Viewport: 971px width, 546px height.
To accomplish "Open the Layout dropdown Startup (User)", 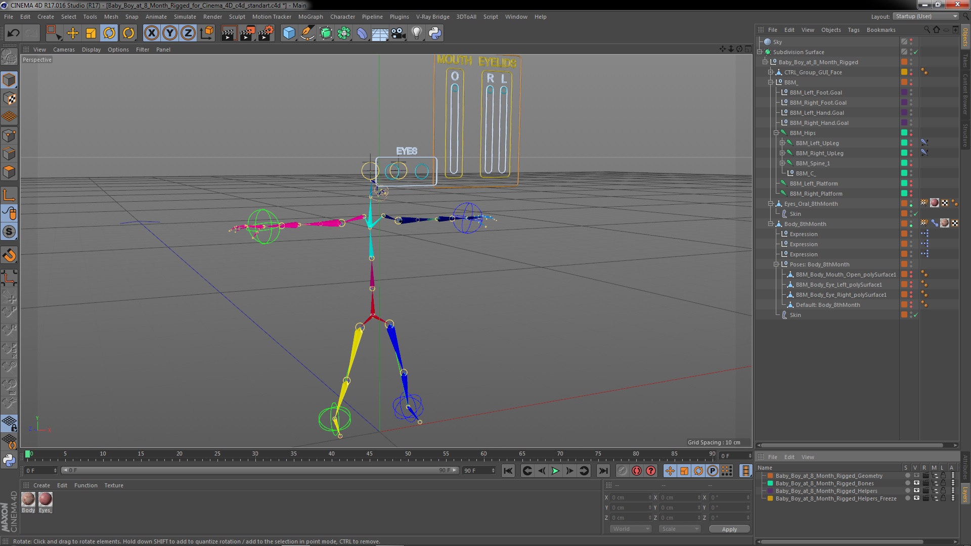I will point(925,17).
